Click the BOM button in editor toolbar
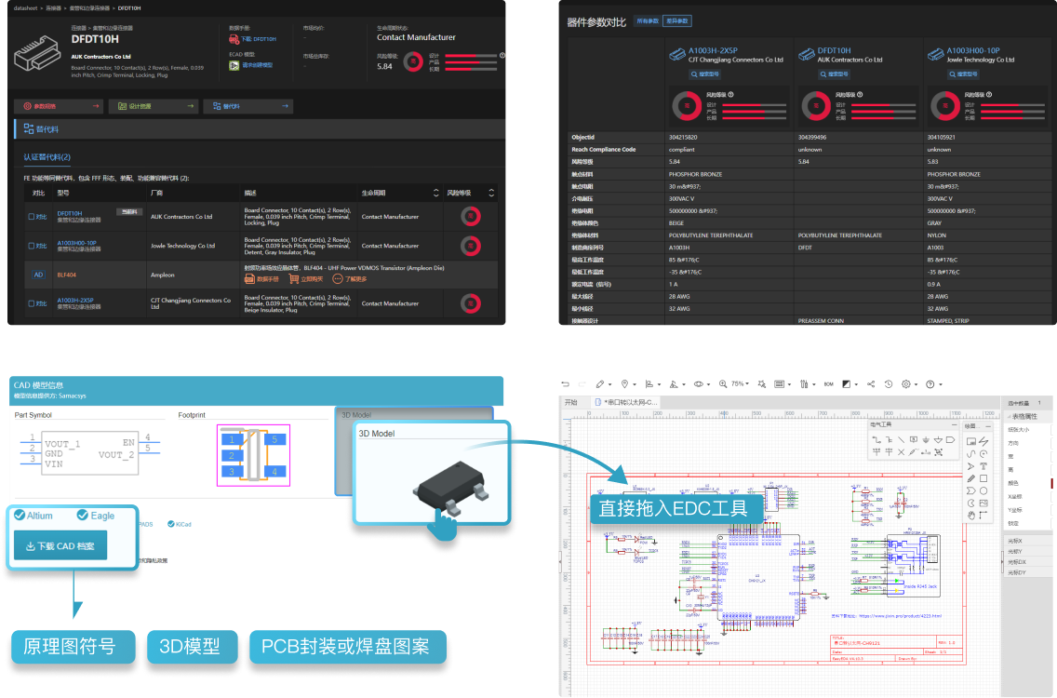The image size is (1057, 698). pos(828,384)
